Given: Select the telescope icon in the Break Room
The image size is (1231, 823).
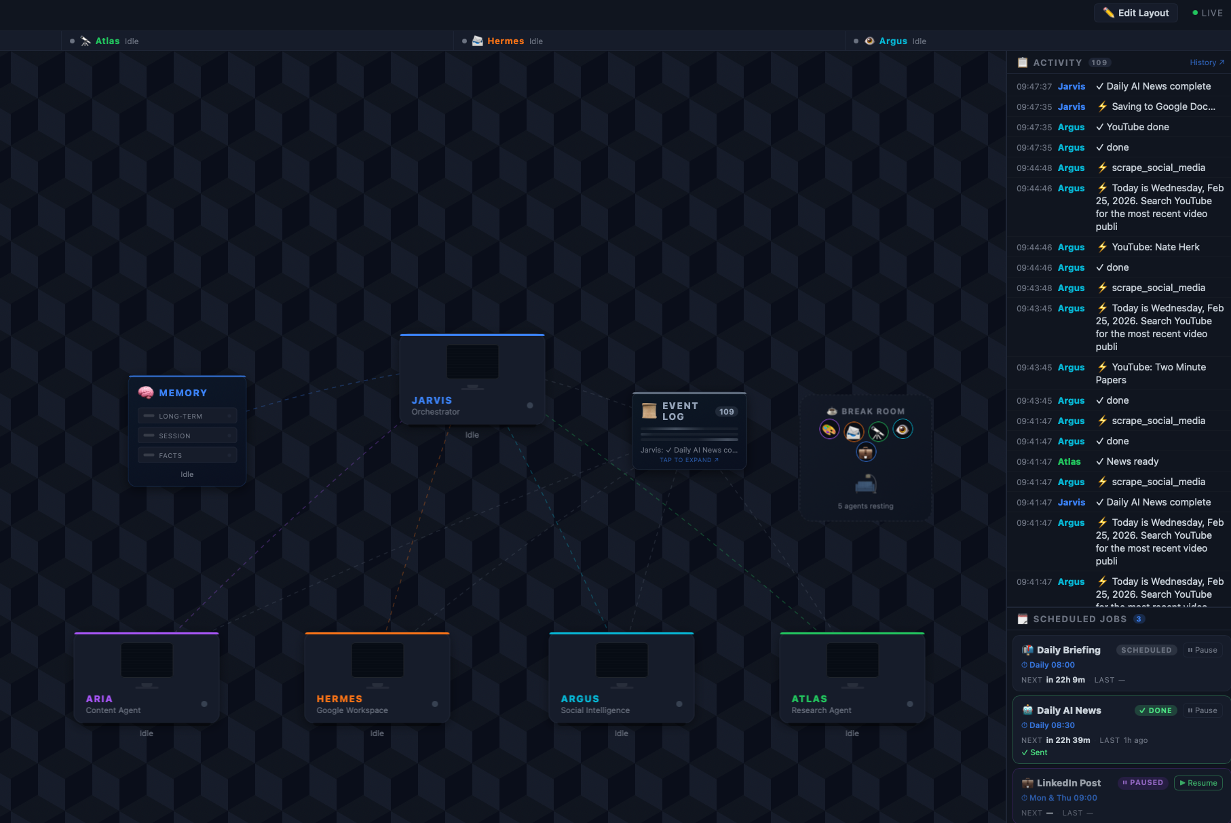Looking at the screenshot, I should point(878,429).
